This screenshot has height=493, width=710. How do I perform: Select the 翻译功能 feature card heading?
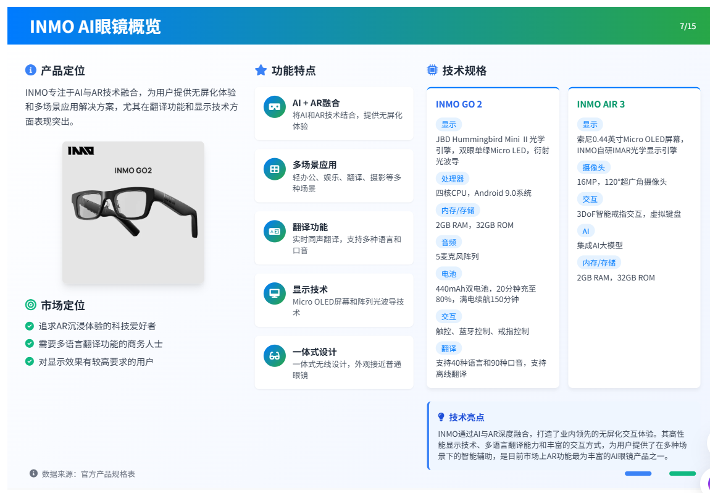[310, 227]
